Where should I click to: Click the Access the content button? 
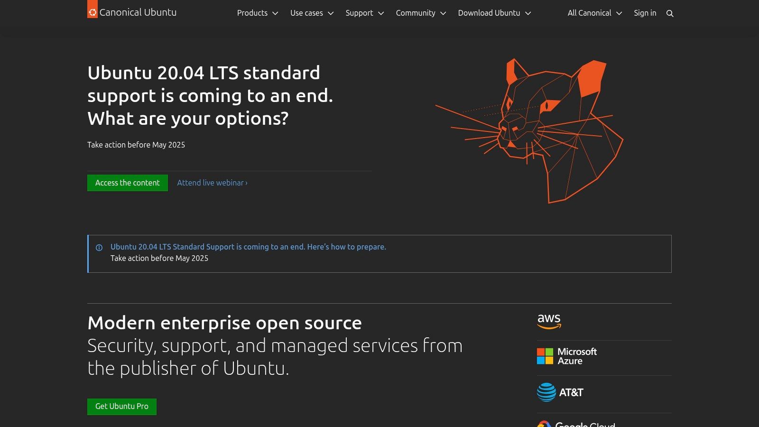(128, 183)
